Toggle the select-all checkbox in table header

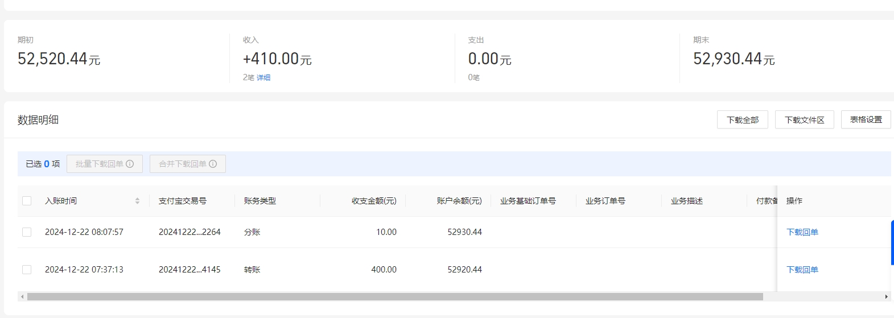[27, 201]
